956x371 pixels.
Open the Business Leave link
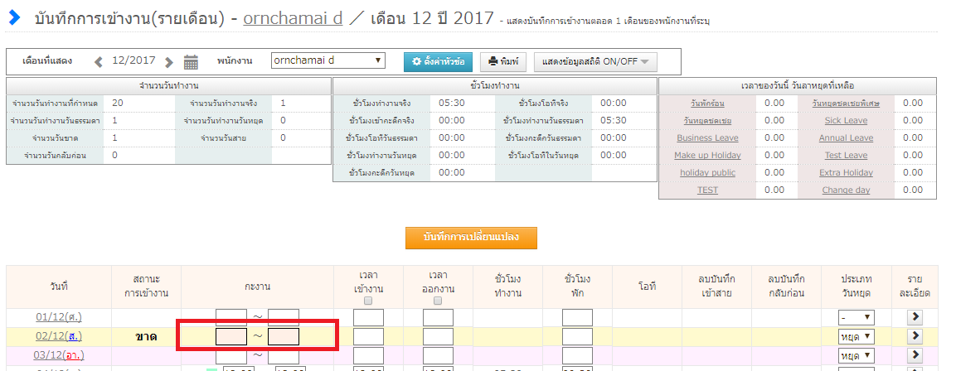(x=707, y=137)
